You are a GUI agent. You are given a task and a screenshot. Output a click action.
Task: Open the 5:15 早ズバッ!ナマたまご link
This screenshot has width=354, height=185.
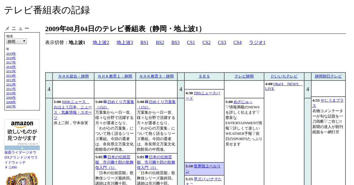tap(204, 181)
